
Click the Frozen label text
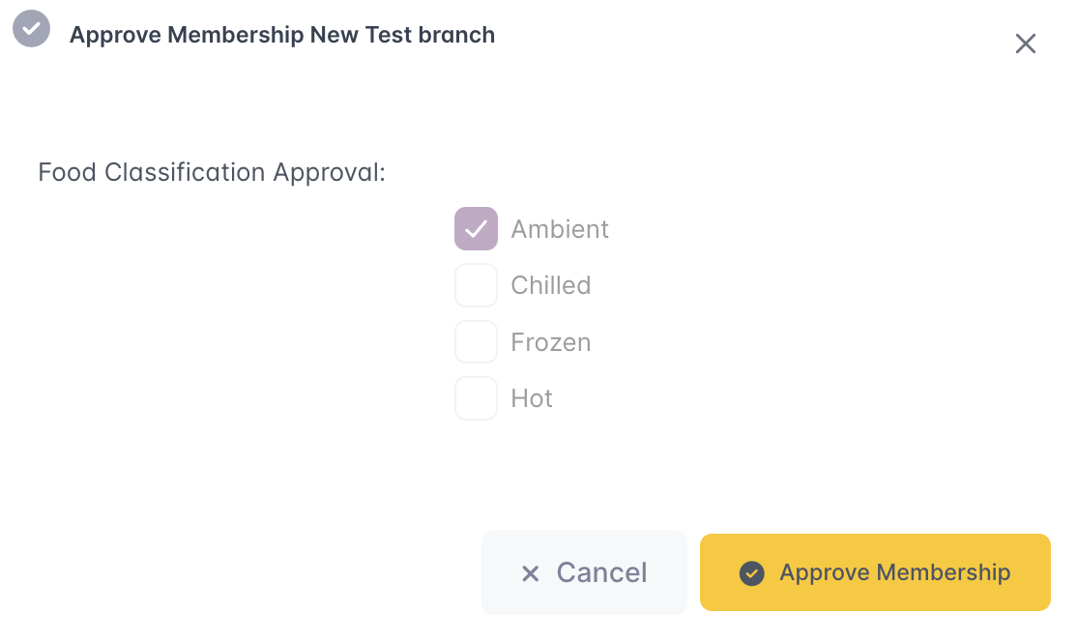[x=550, y=342]
